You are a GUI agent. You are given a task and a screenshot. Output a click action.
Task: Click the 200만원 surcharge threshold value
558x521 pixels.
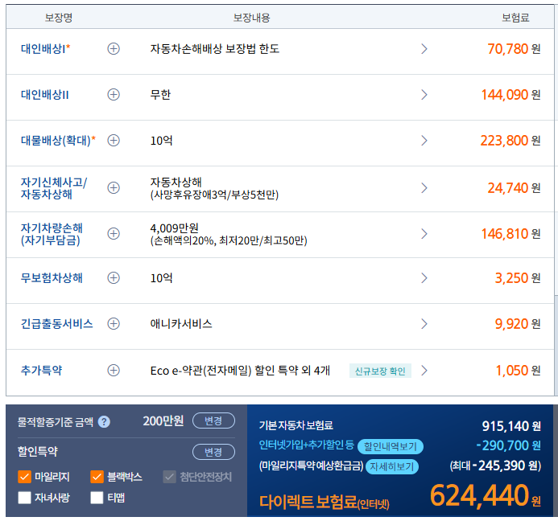pos(163,421)
